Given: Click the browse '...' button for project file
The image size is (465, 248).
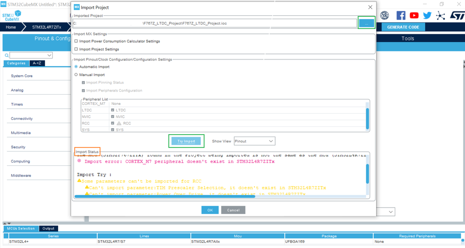Looking at the screenshot, I should click(x=366, y=23).
